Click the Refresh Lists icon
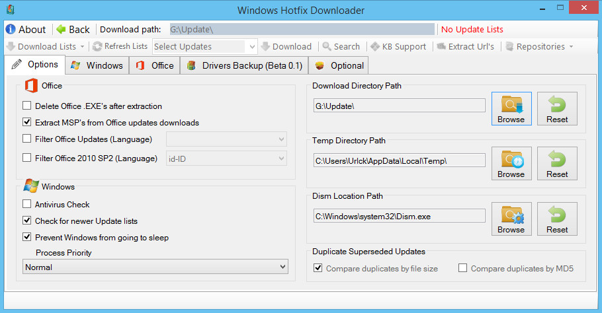This screenshot has height=313, width=602. 97,46
